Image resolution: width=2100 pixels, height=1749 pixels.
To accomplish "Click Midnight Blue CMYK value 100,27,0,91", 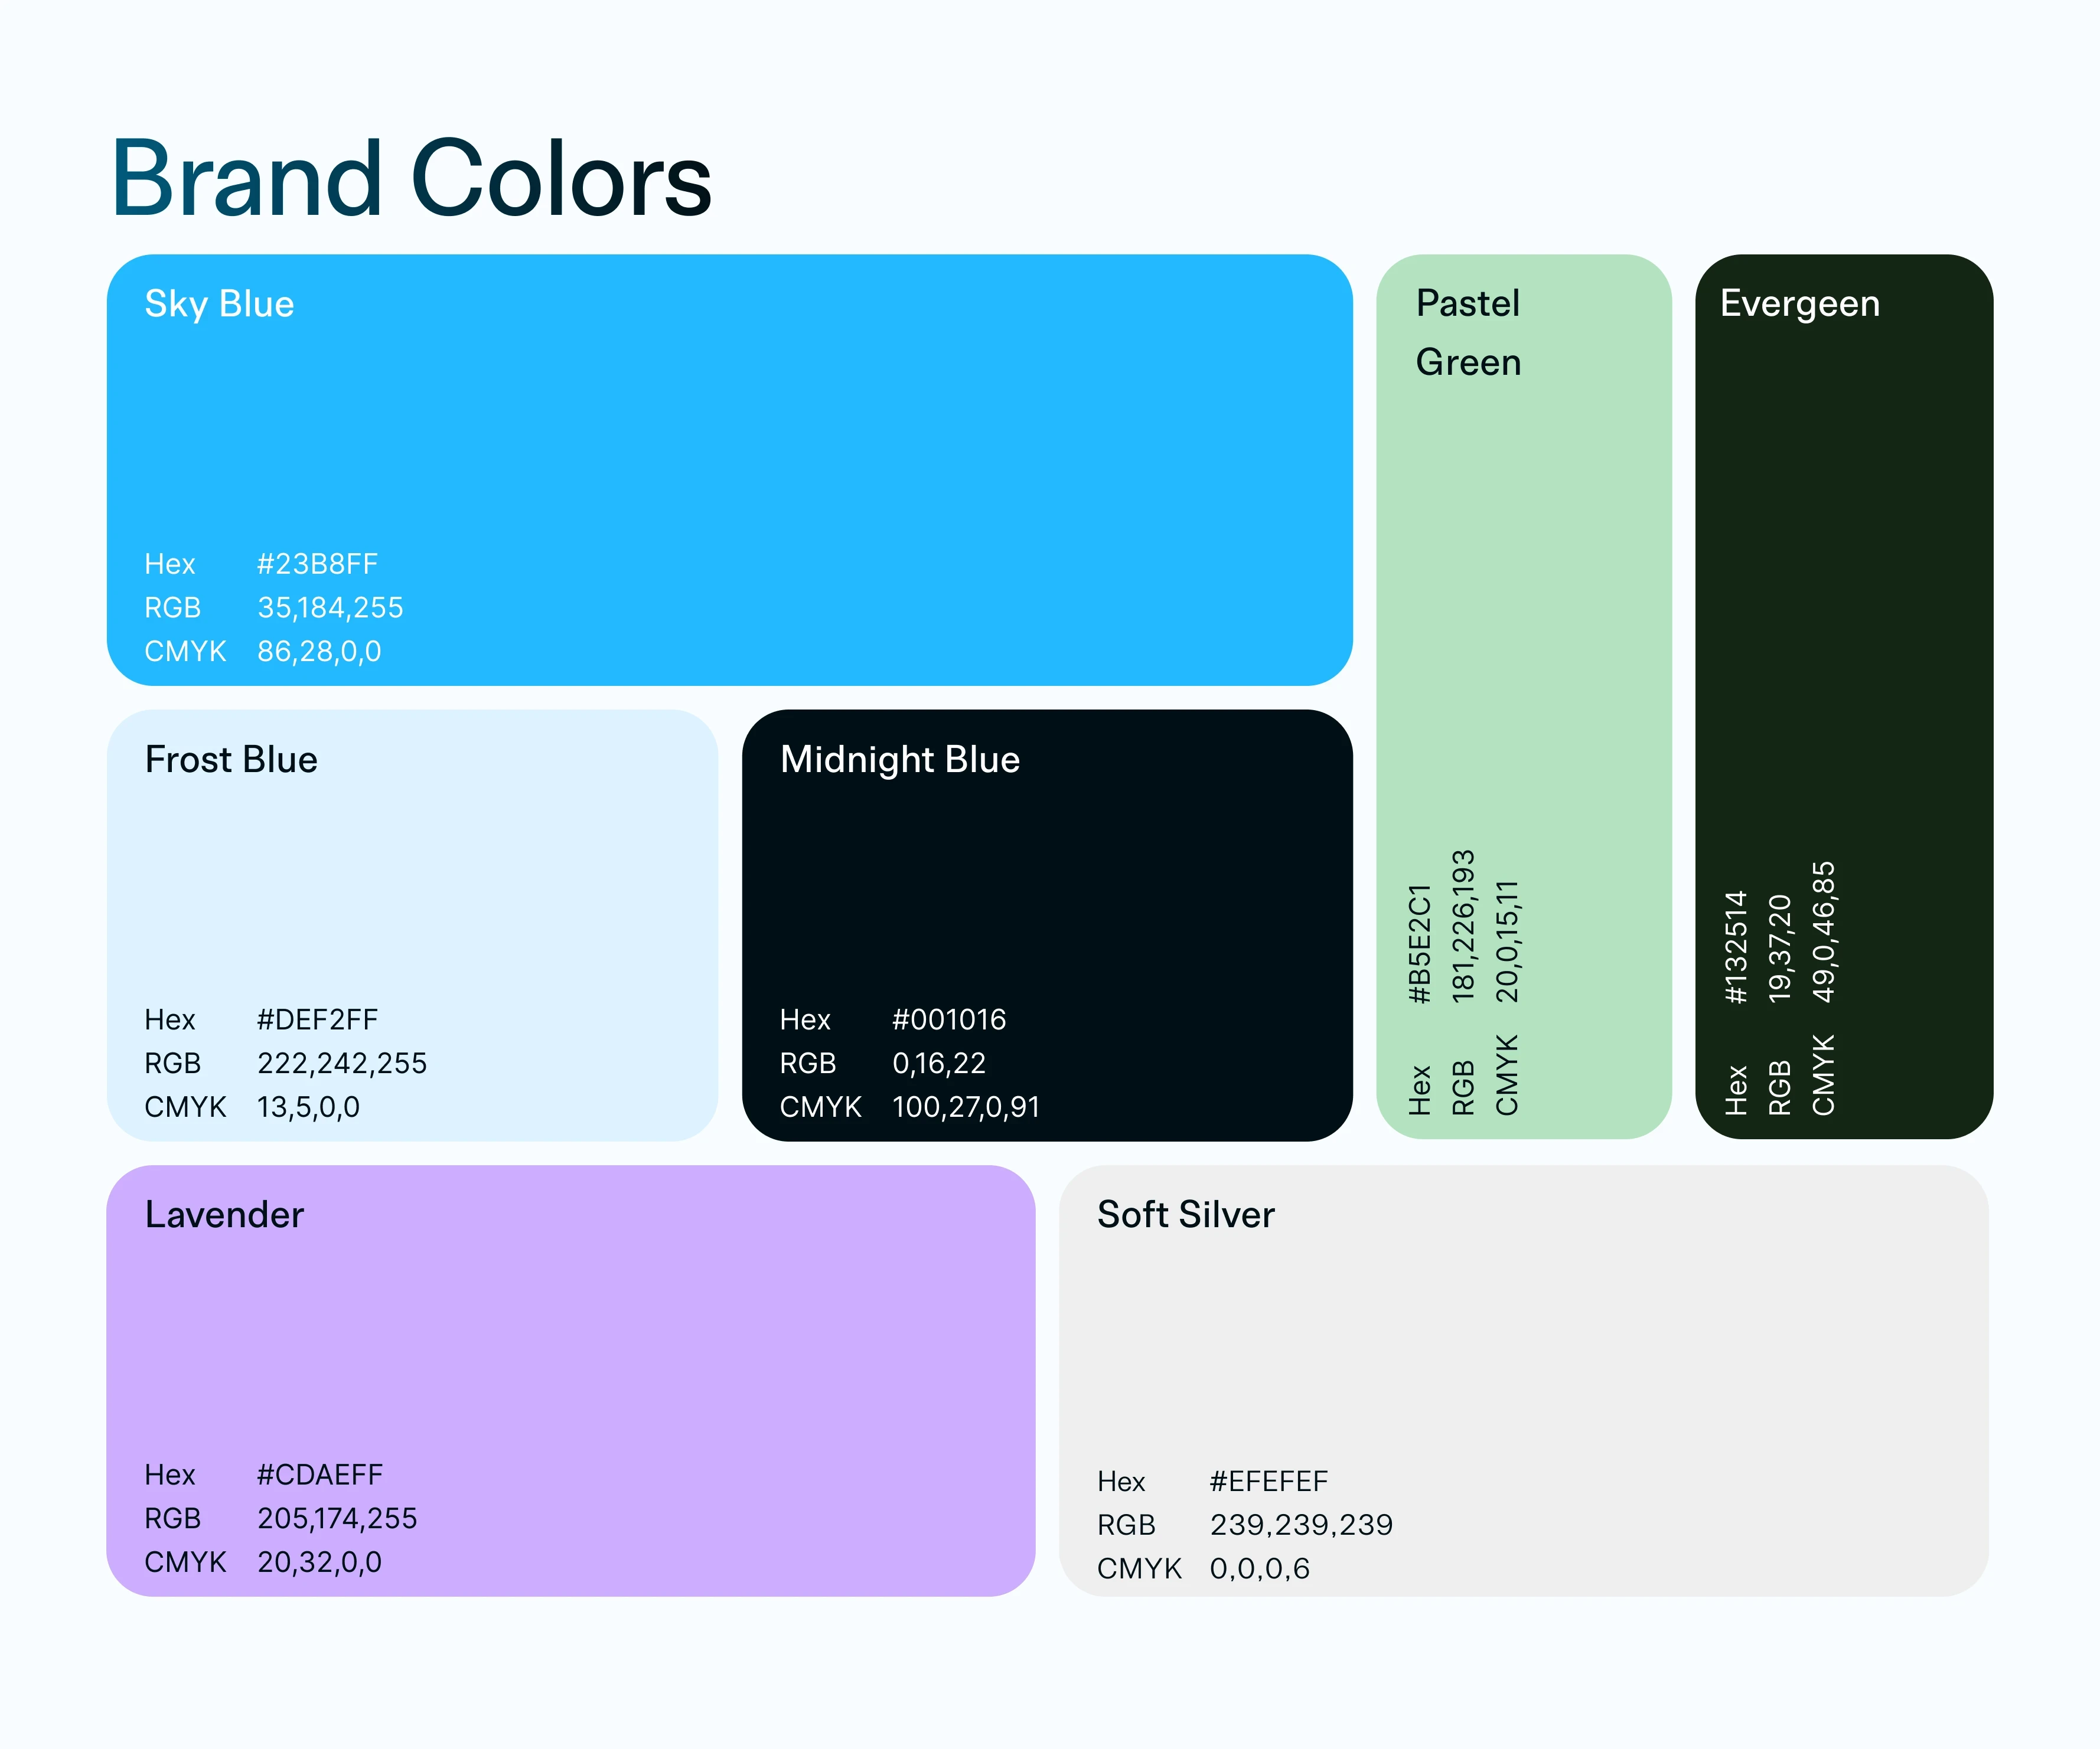I will pyautogui.click(x=966, y=1107).
